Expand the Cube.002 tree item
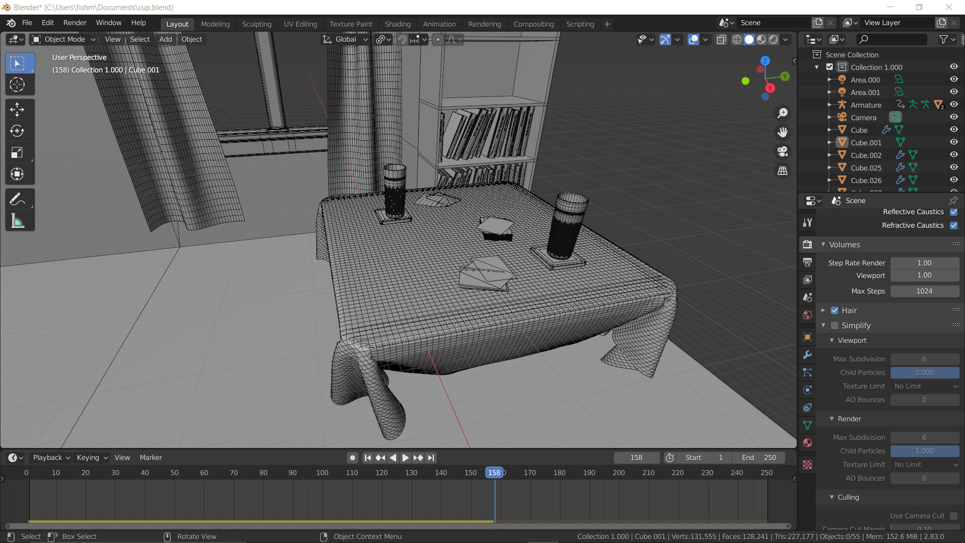 tap(829, 155)
